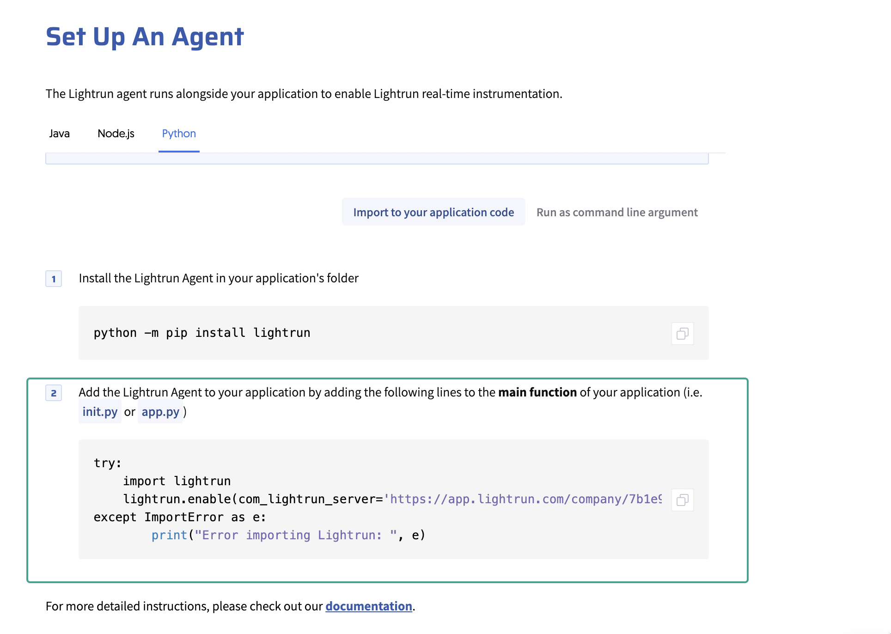891x634 pixels.
Task: Select Import to your application code
Action: point(433,212)
